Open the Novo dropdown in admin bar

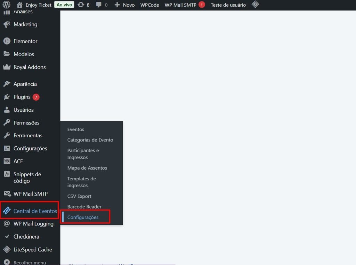pyautogui.click(x=124, y=5)
